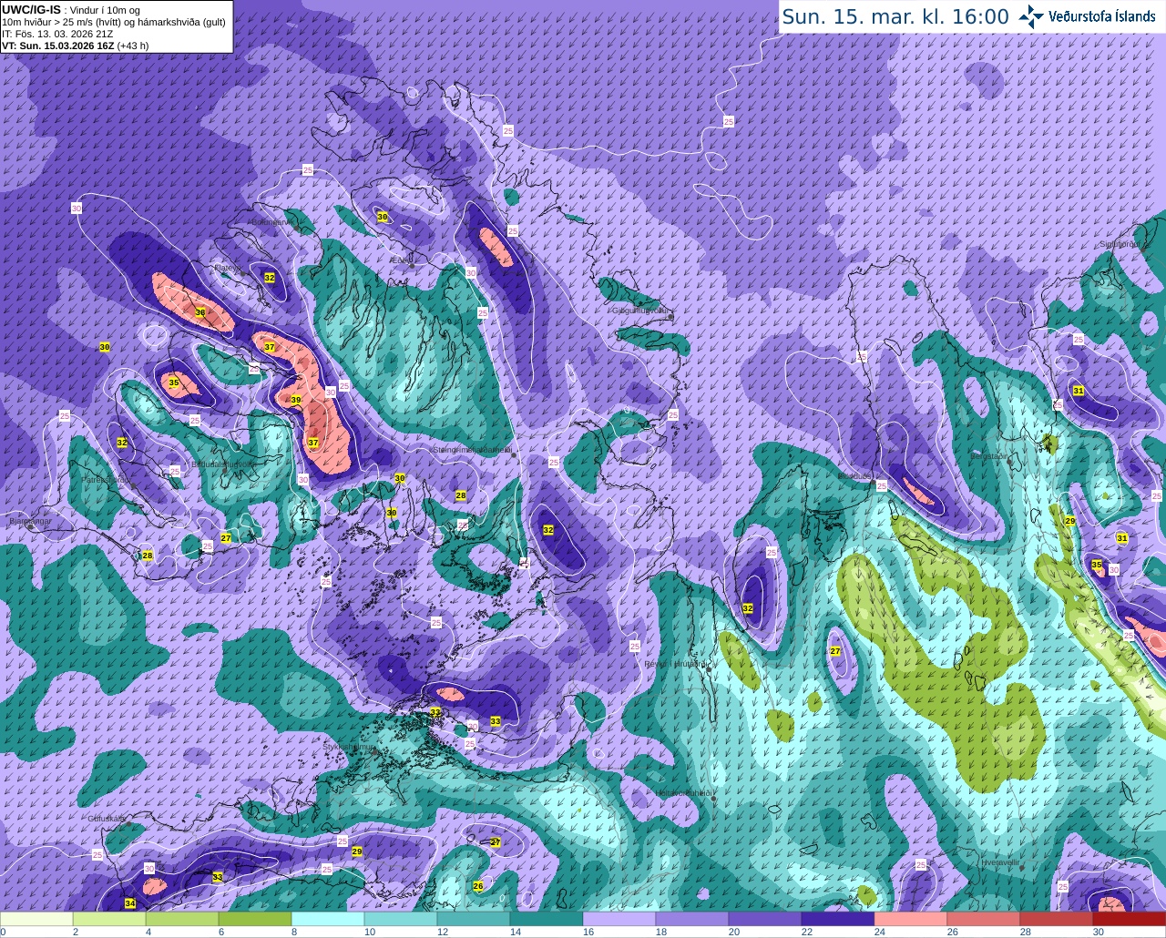The width and height of the screenshot is (1166, 938).
Task: Pick the red 28–30 legend swatch
Action: (1057, 919)
